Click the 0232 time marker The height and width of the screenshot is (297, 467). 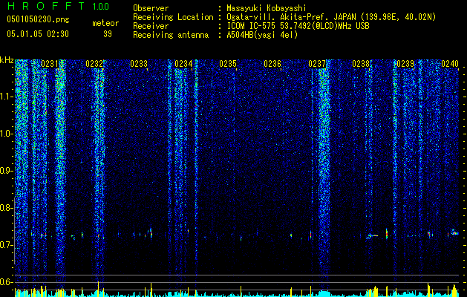94,64
